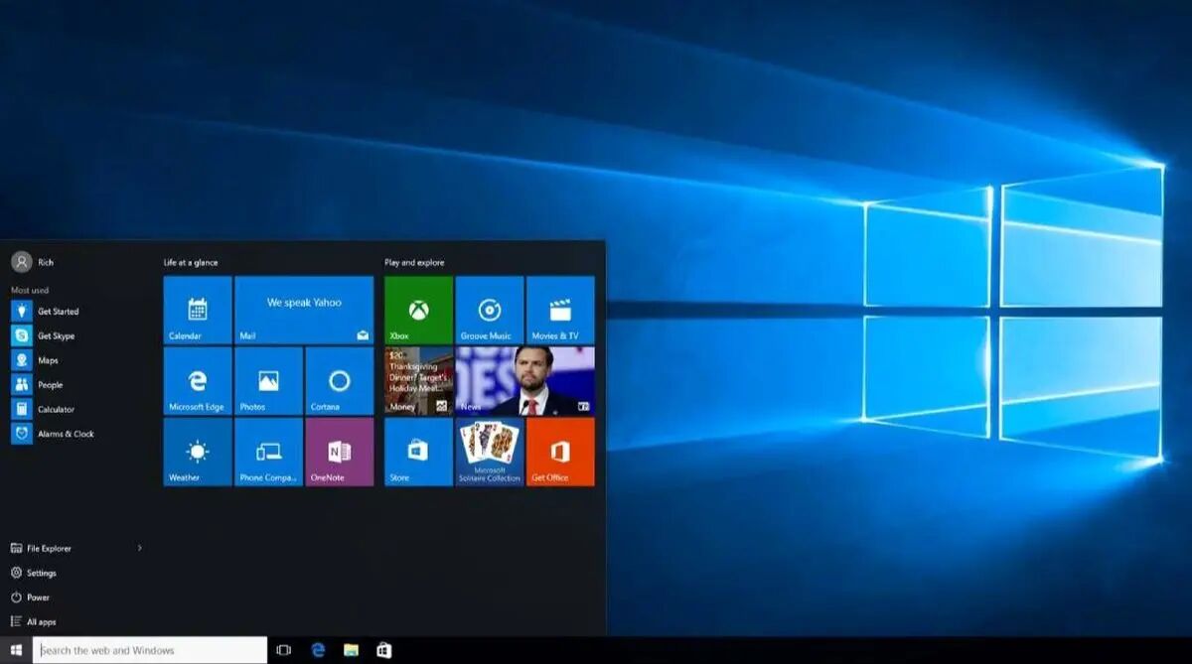
Task: Open the Cortana tile
Action: pyautogui.click(x=340, y=380)
